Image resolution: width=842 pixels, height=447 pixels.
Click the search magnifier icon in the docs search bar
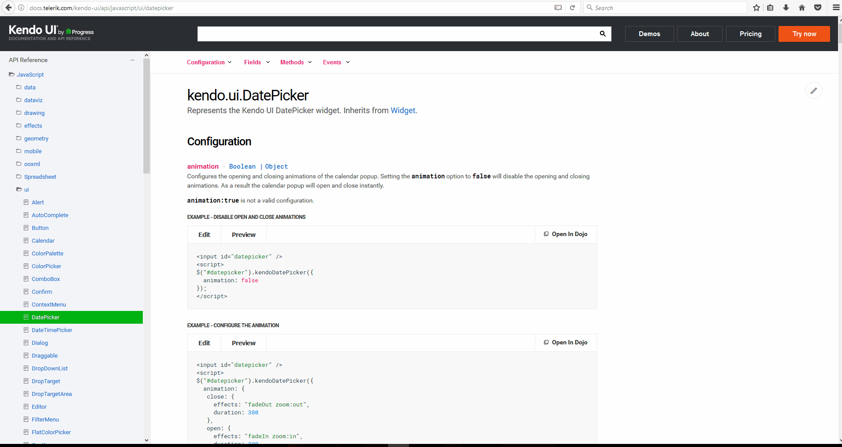[x=603, y=34]
